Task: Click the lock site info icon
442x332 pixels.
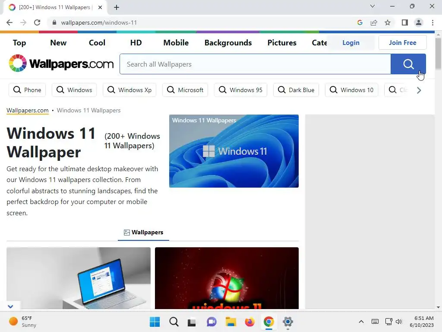Action: coord(54,22)
